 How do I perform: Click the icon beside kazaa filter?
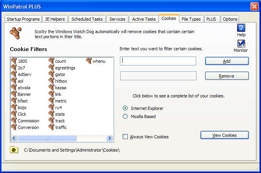coord(52,87)
